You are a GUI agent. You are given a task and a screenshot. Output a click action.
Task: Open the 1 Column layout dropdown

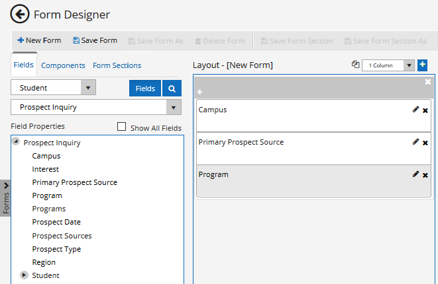click(408, 65)
